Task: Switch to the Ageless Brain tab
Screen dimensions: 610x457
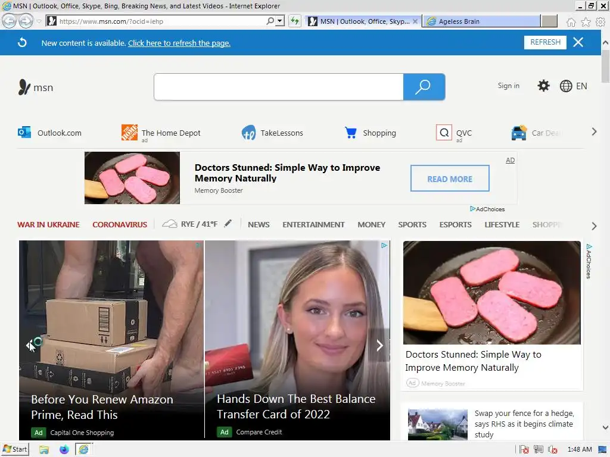Action: pyautogui.click(x=481, y=21)
